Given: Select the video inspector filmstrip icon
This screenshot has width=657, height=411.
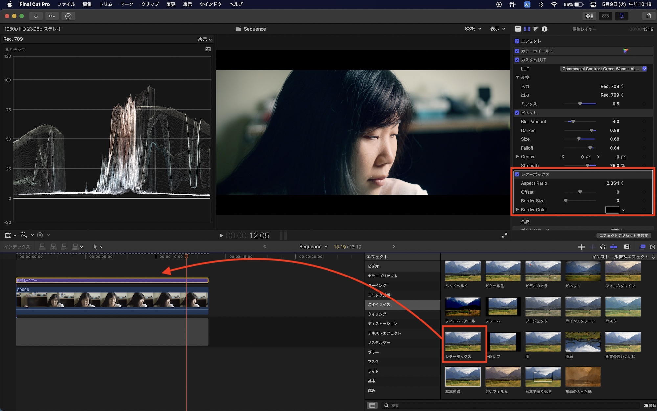Looking at the screenshot, I should [x=527, y=29].
